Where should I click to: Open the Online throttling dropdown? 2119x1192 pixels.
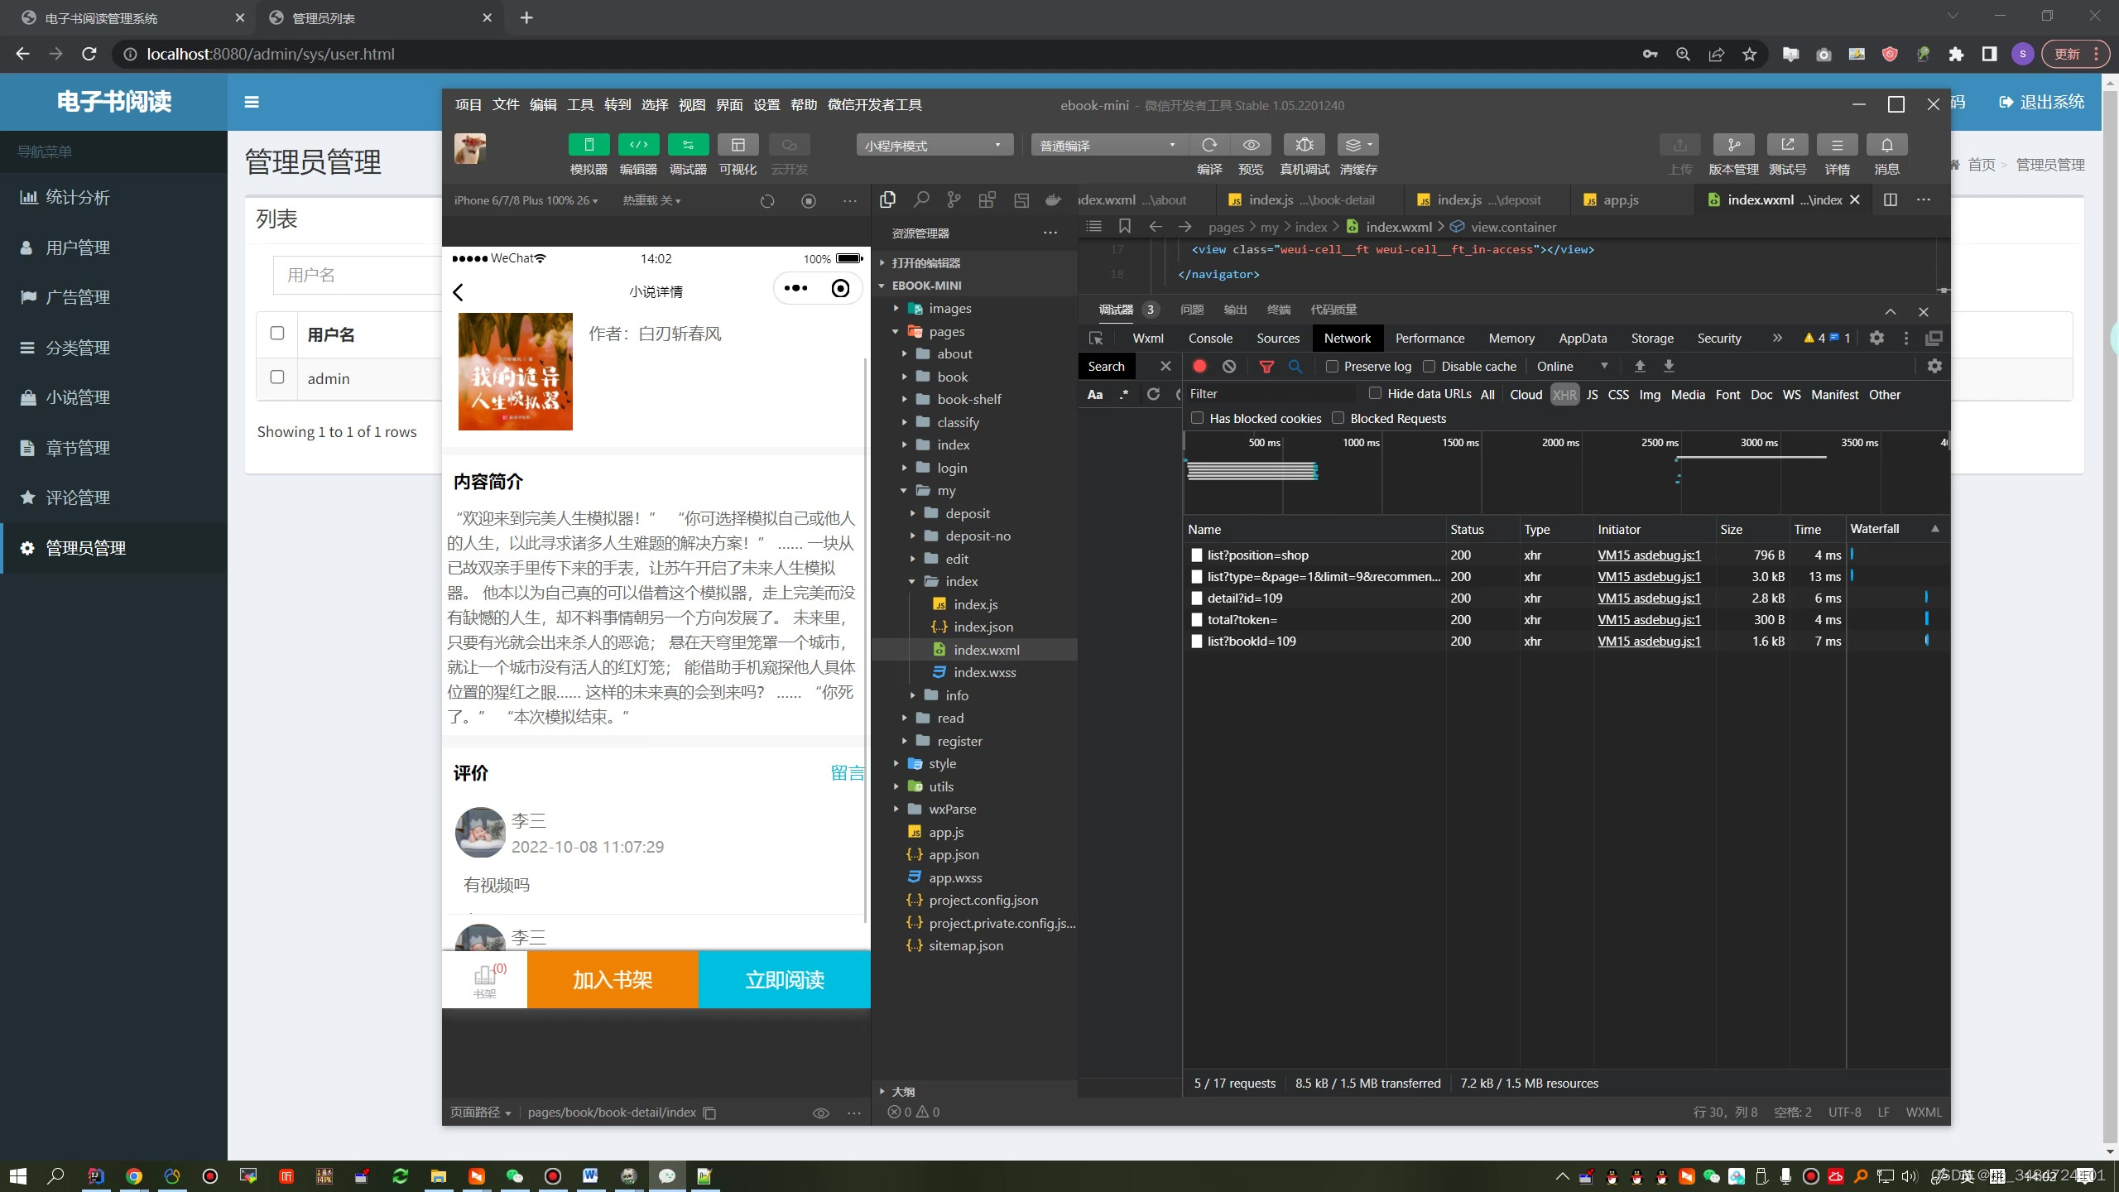point(1572,366)
